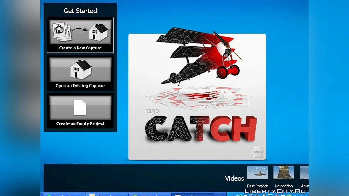The width and height of the screenshot is (349, 196).
Task: Play the First Project video thumbnail
Action: coord(257,172)
